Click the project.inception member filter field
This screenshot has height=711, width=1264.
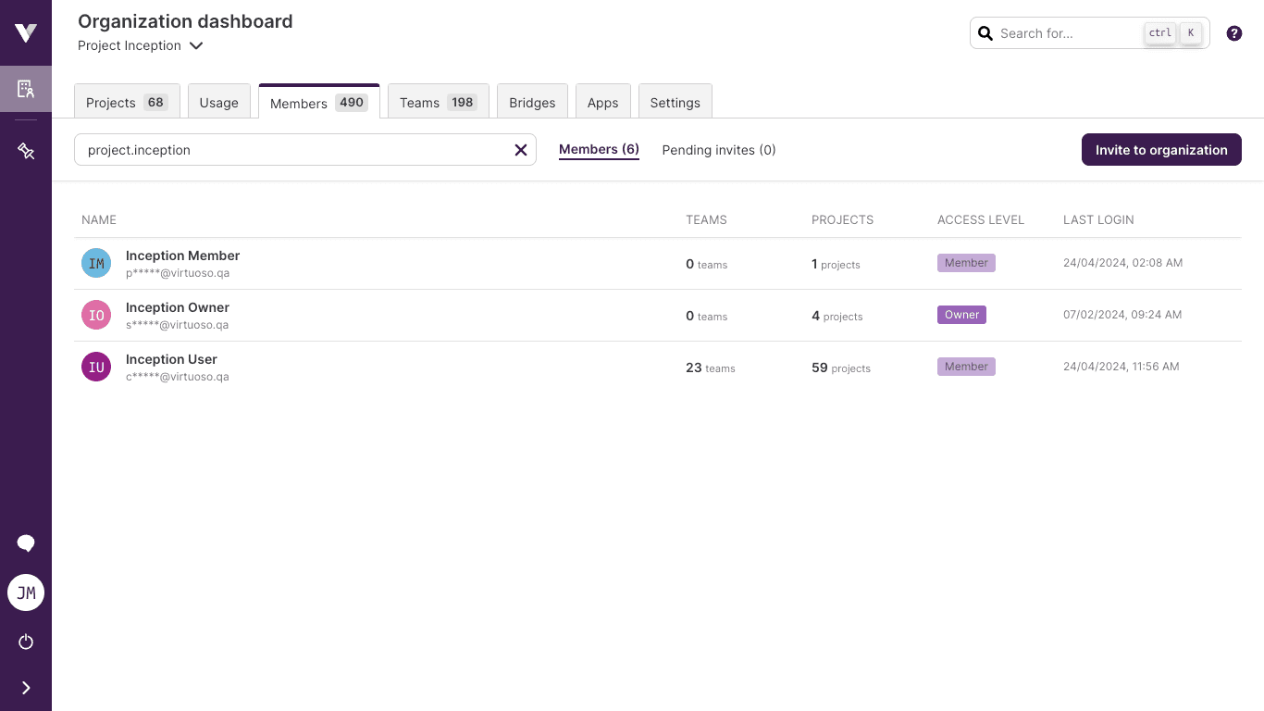pyautogui.click(x=291, y=150)
